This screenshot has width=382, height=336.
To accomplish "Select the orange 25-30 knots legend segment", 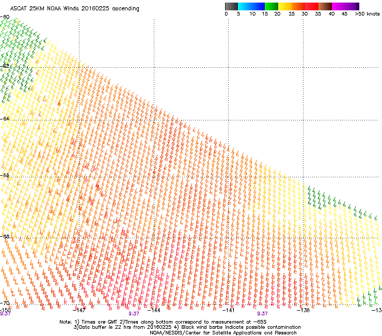I will click(298, 6).
